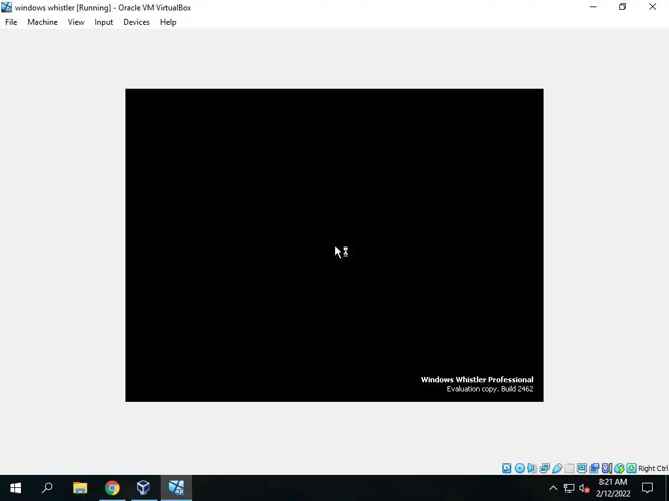This screenshot has height=501, width=669.
Task: Open the taskbar clock and date
Action: [x=613, y=488]
